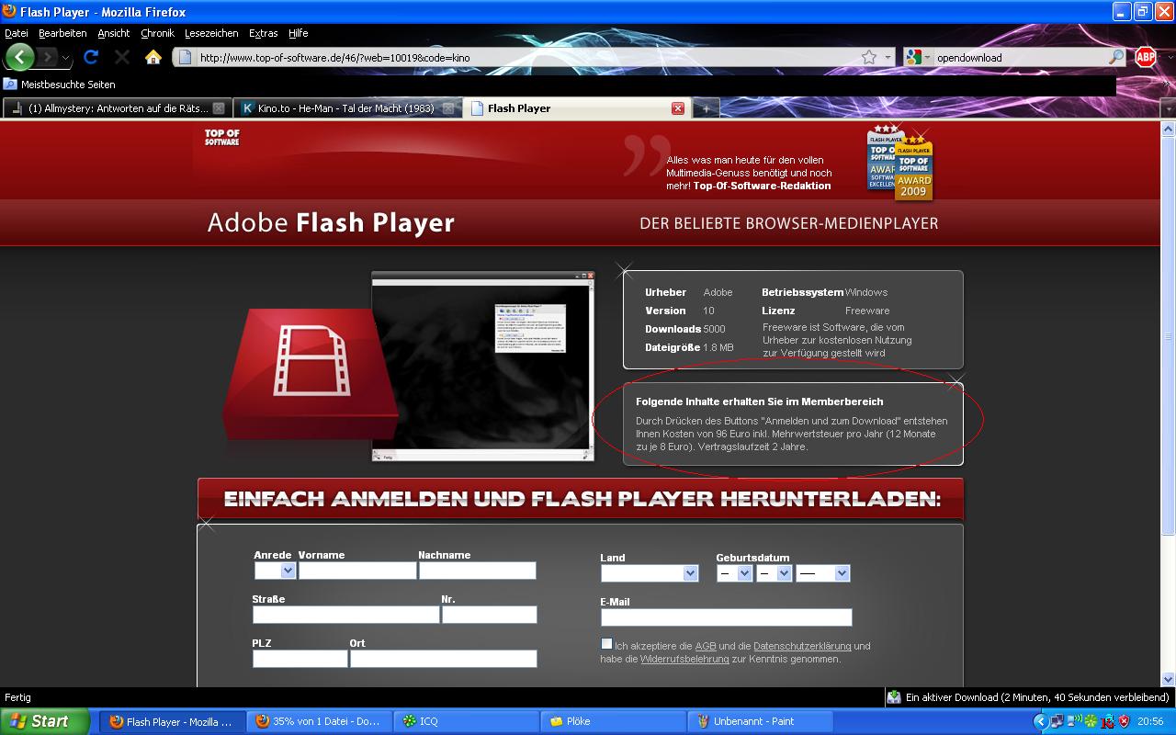The height and width of the screenshot is (735, 1176).
Task: Click the Straße input field
Action: coord(345,615)
